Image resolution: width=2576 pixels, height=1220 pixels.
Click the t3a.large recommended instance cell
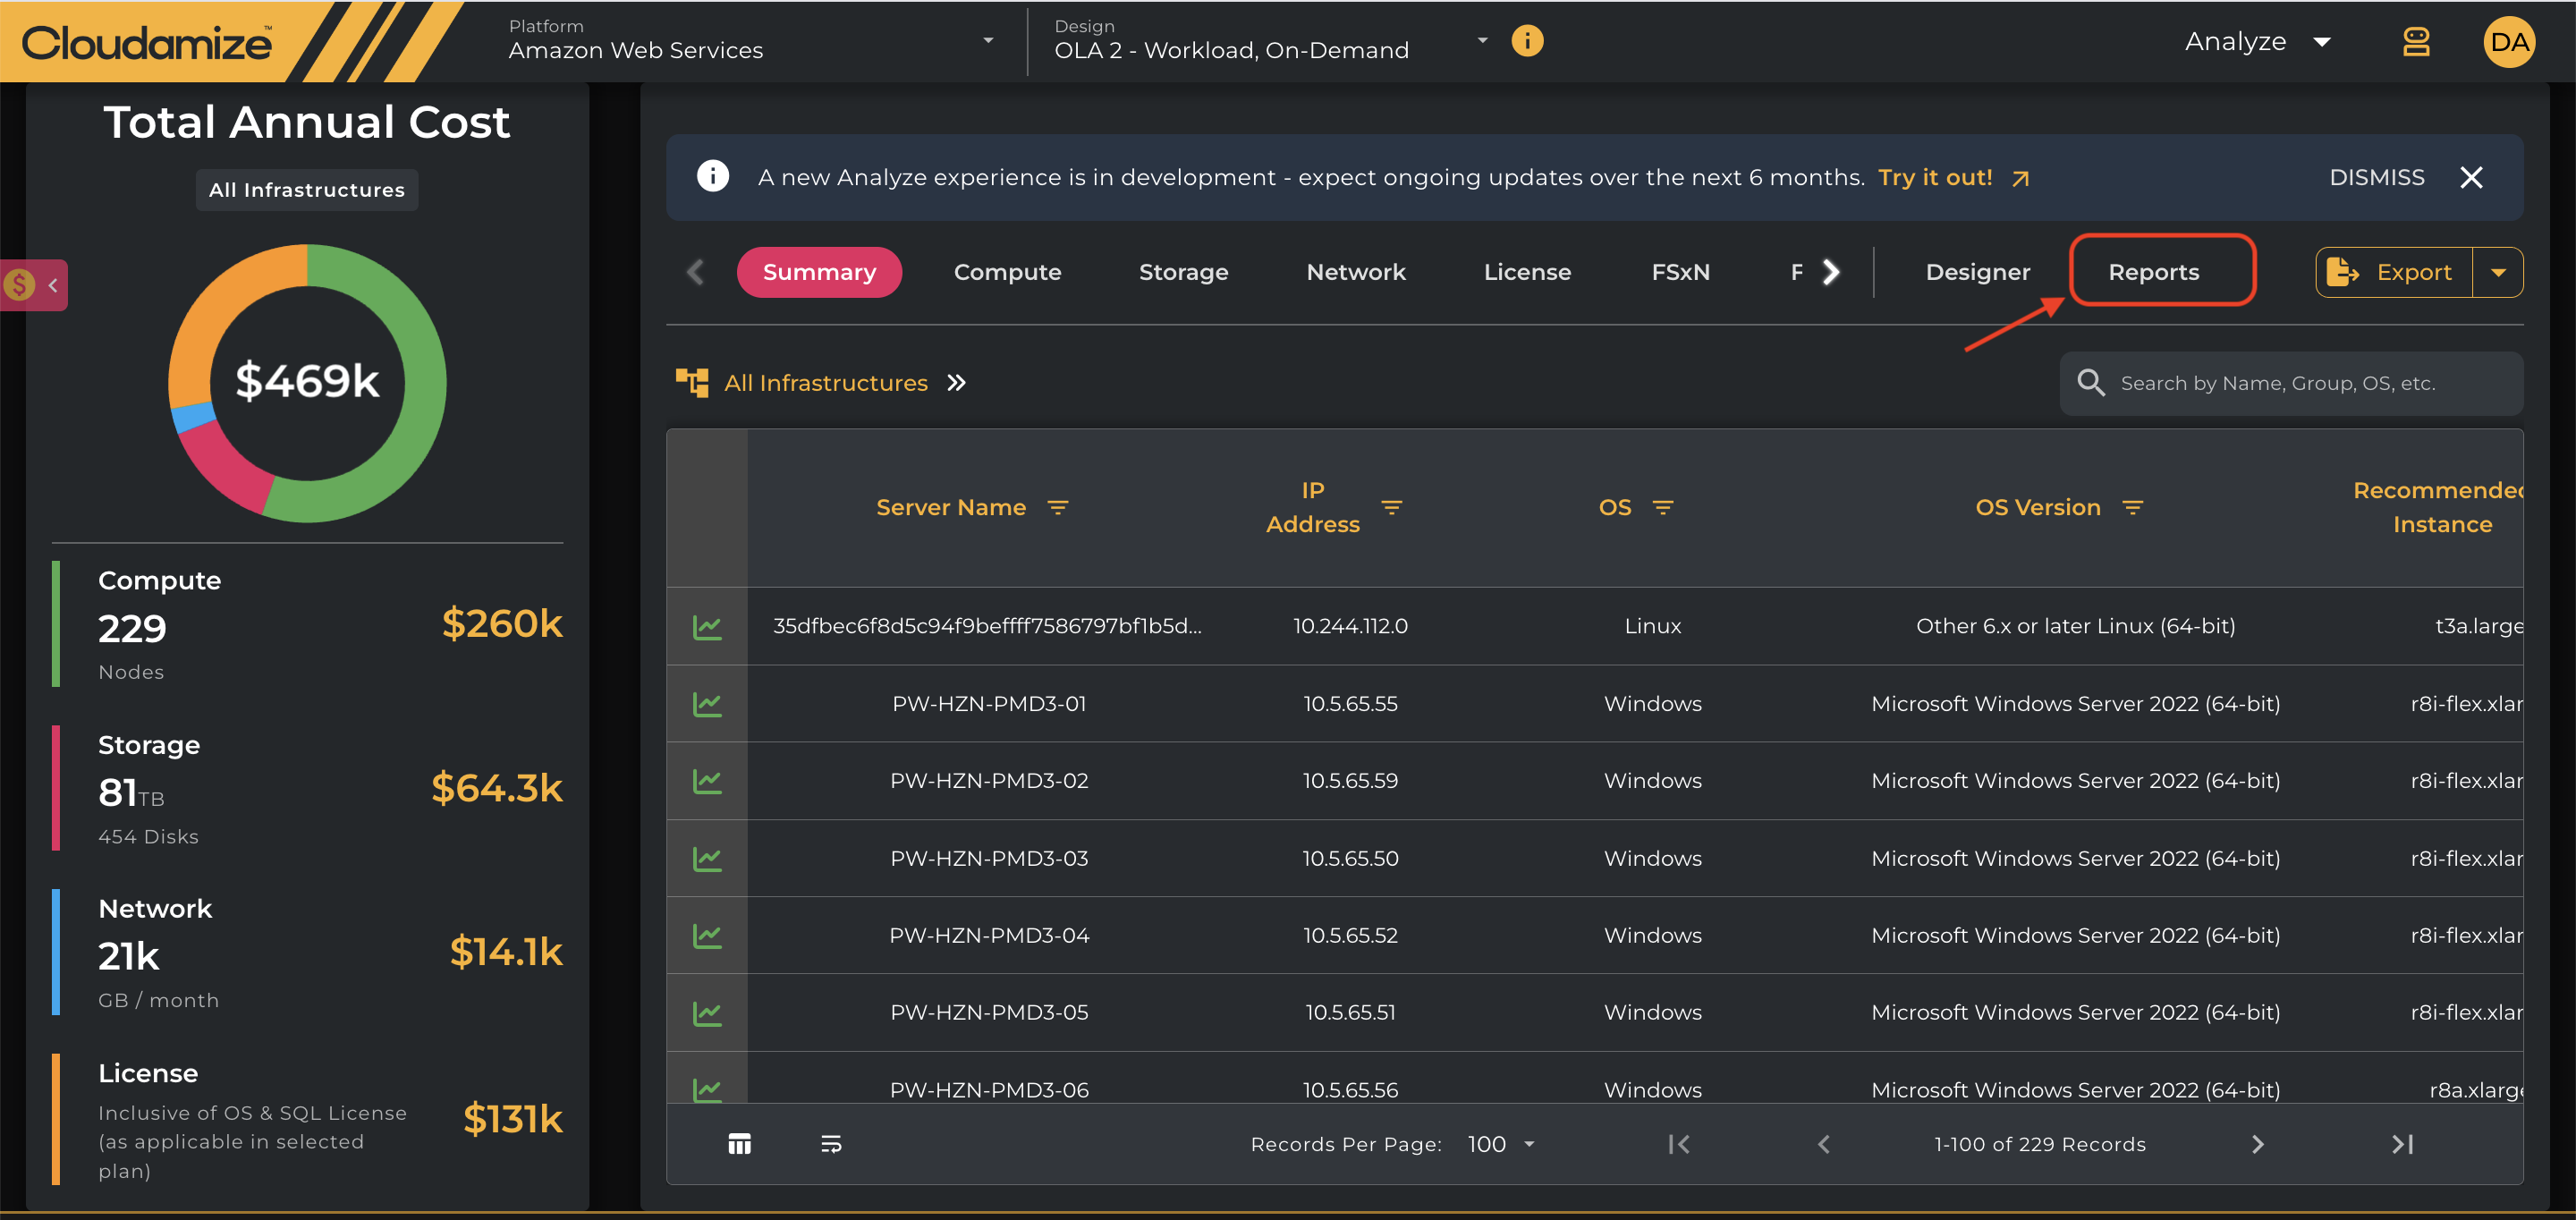tap(2478, 627)
